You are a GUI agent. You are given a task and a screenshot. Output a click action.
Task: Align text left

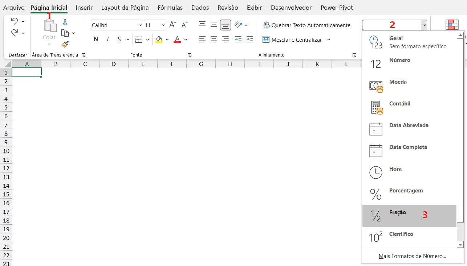202,40
